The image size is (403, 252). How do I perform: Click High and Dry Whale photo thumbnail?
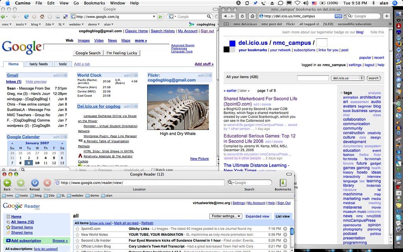click(x=178, y=107)
